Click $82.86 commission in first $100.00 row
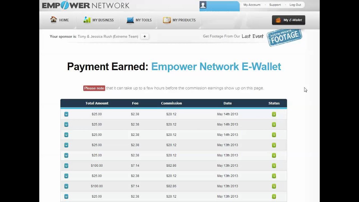This screenshot has width=359, height=202. click(171, 166)
